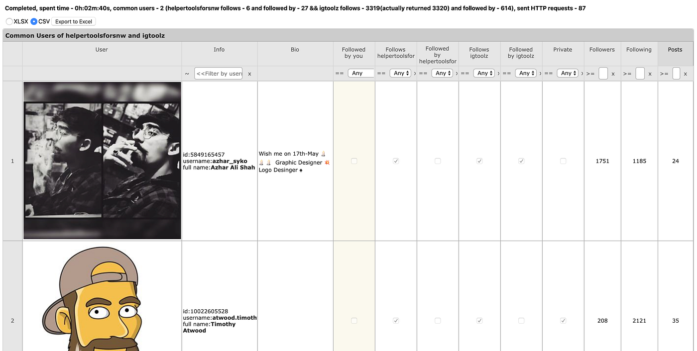This screenshot has height=351, width=697.
Task: Toggle 'Follows igtoolz' checkbox for Timothy Atwood
Action: pos(479,321)
